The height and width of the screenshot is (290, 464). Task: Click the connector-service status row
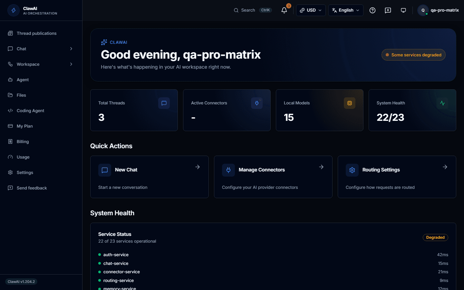coord(273,272)
